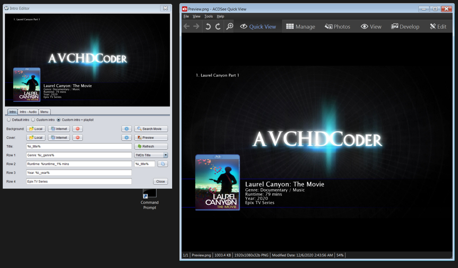The height and width of the screenshot is (268, 458).
Task: Rotate the image right in ACDSee
Action: (218, 27)
